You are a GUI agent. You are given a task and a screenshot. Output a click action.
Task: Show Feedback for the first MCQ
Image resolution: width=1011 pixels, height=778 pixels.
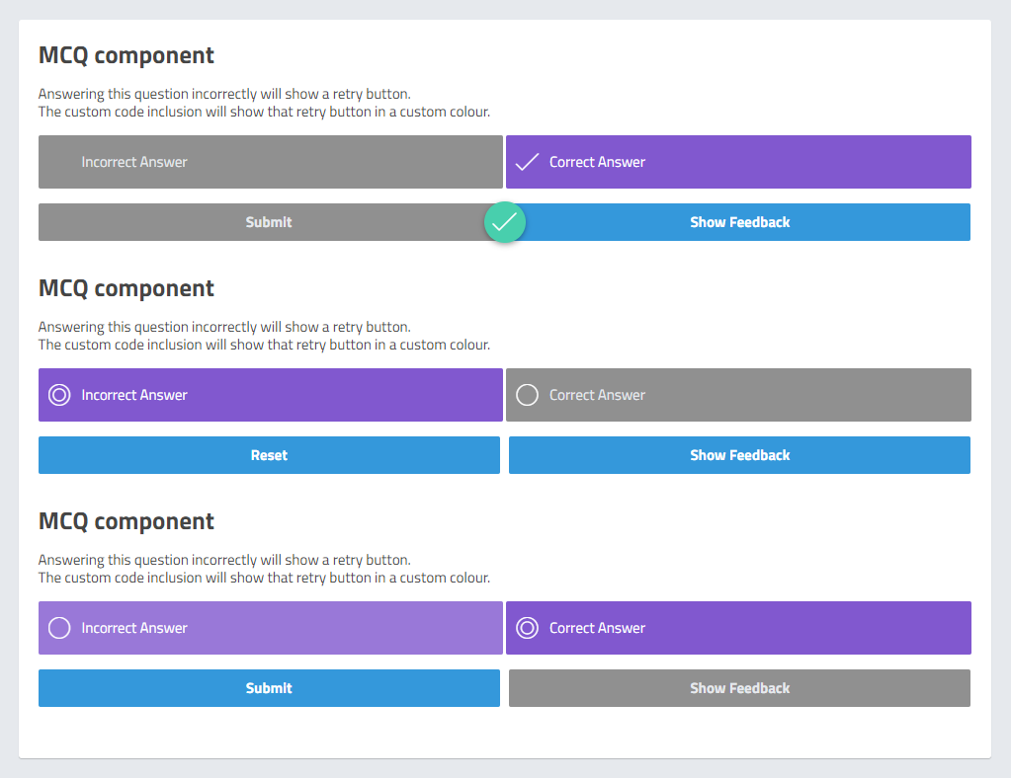[739, 222]
